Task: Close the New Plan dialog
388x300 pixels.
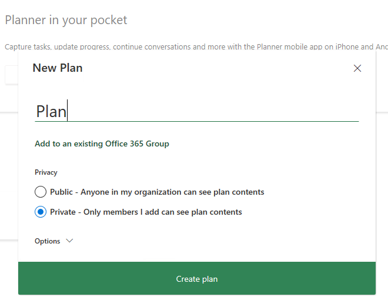Action: point(357,68)
